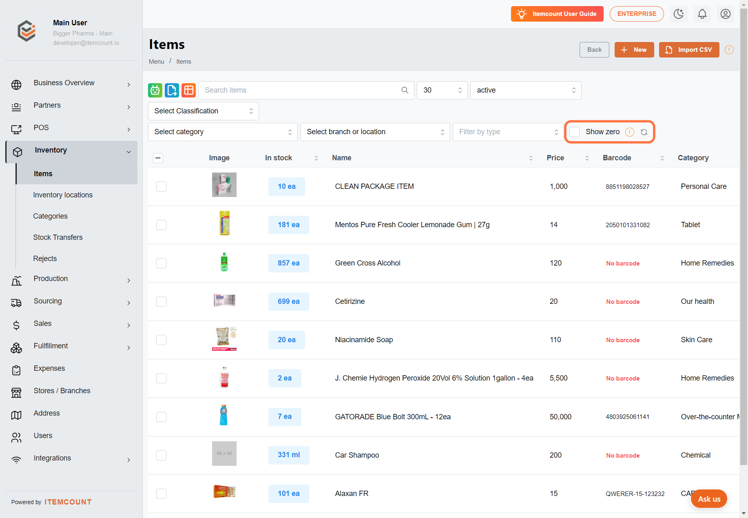The width and height of the screenshot is (748, 518).
Task: Toggle the select-all header checkbox
Action: point(158,158)
